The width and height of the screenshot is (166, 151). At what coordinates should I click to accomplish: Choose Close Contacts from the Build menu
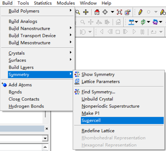(x=37, y=99)
